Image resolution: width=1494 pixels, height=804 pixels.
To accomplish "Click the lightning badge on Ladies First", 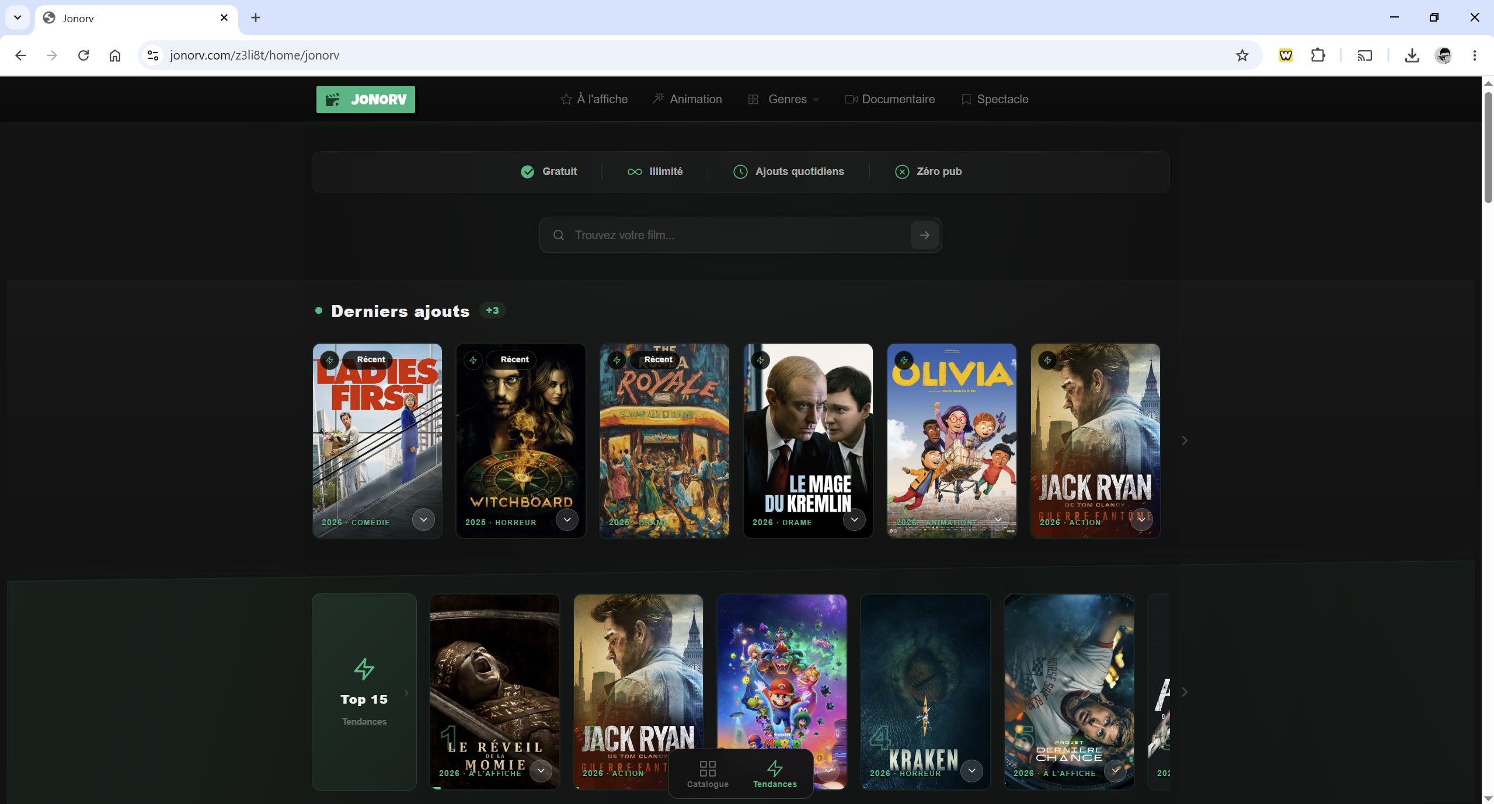I will 330,361.
